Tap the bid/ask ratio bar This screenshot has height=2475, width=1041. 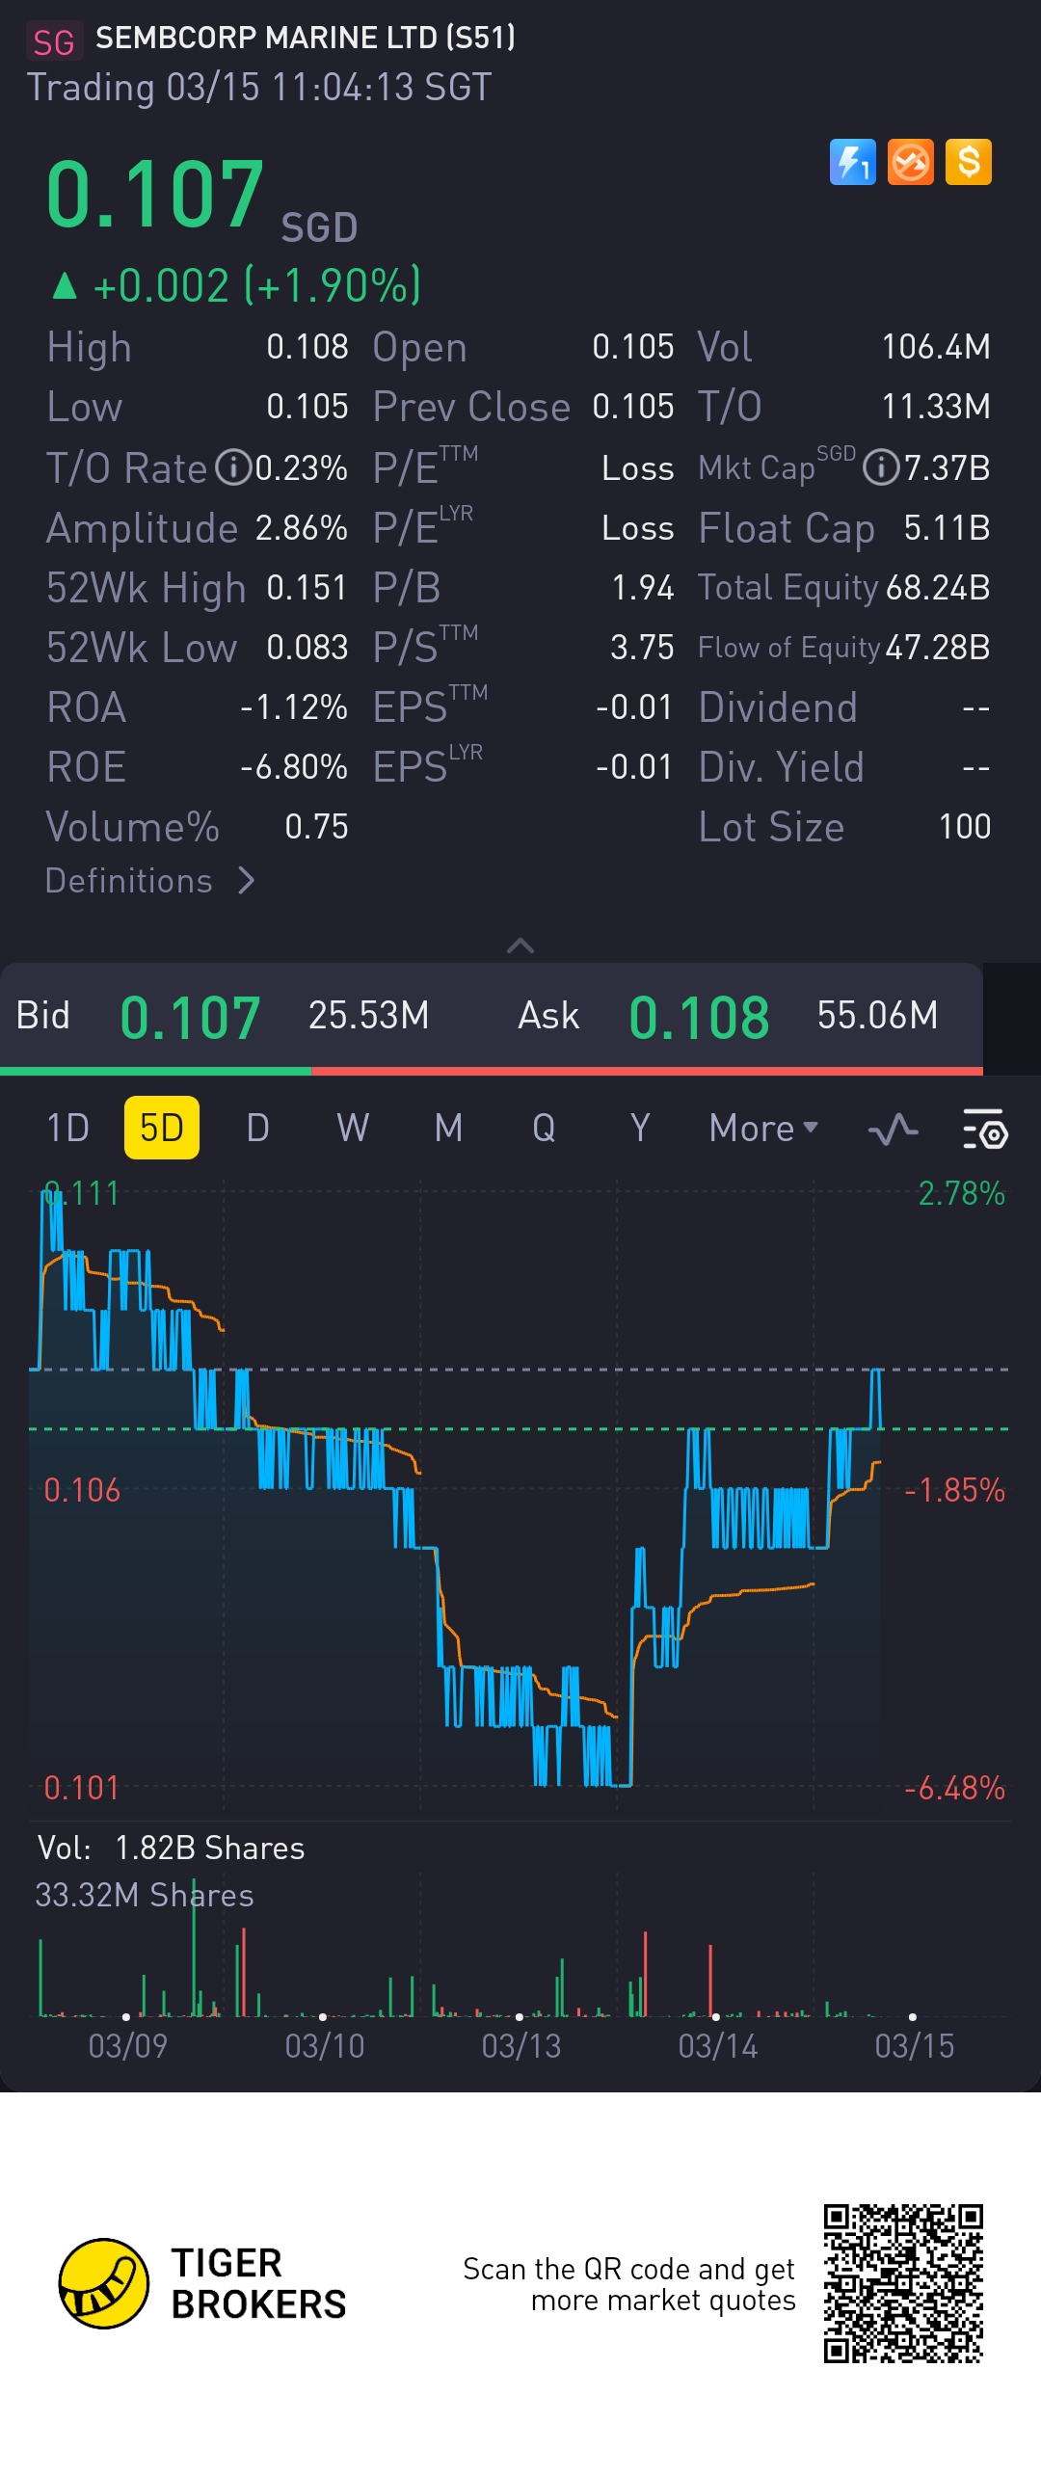tap(492, 1071)
